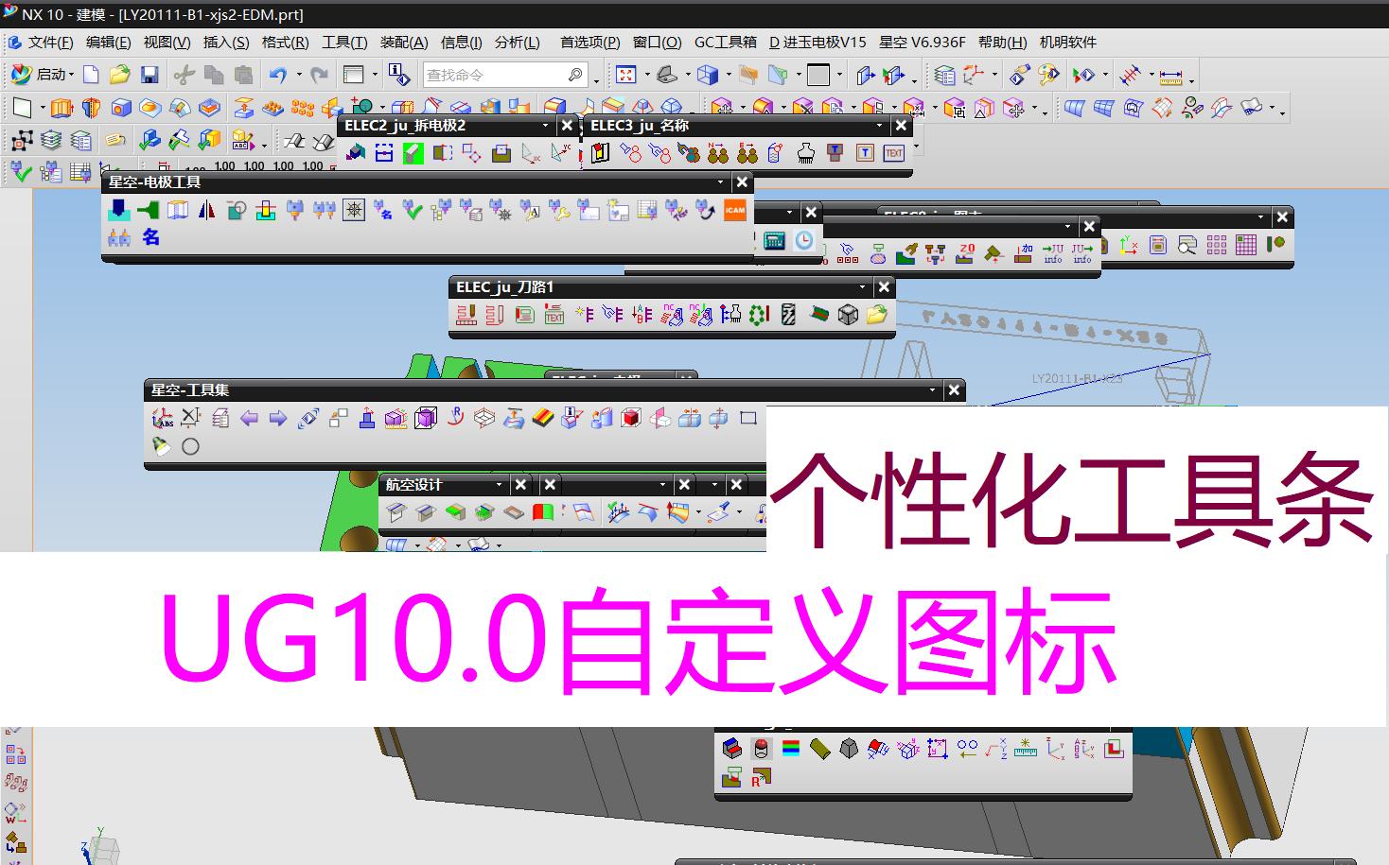Click the drill bit icon in ELEC ju_刀路1
The image size is (1389, 865).
pyautogui.click(x=788, y=315)
